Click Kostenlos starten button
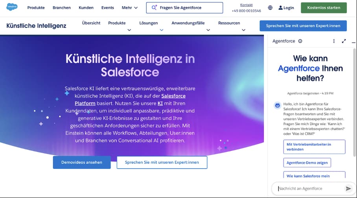Image resolution: width=357 pixels, height=198 pixels. point(324,8)
